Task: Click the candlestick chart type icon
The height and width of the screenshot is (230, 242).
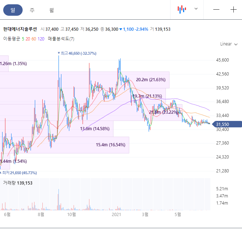Action: click(x=182, y=9)
